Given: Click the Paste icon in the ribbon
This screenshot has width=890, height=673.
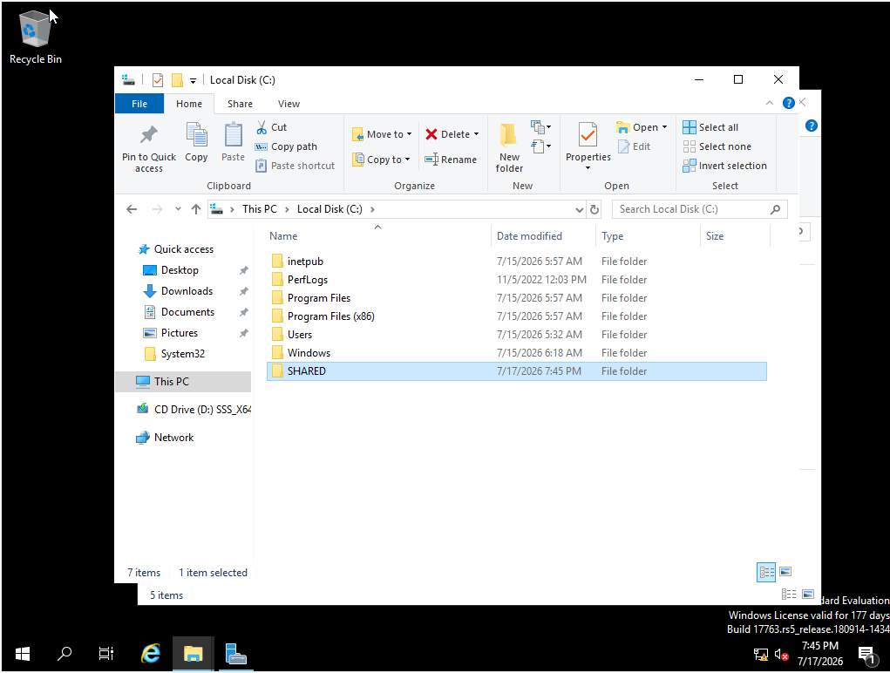Looking at the screenshot, I should [233, 135].
